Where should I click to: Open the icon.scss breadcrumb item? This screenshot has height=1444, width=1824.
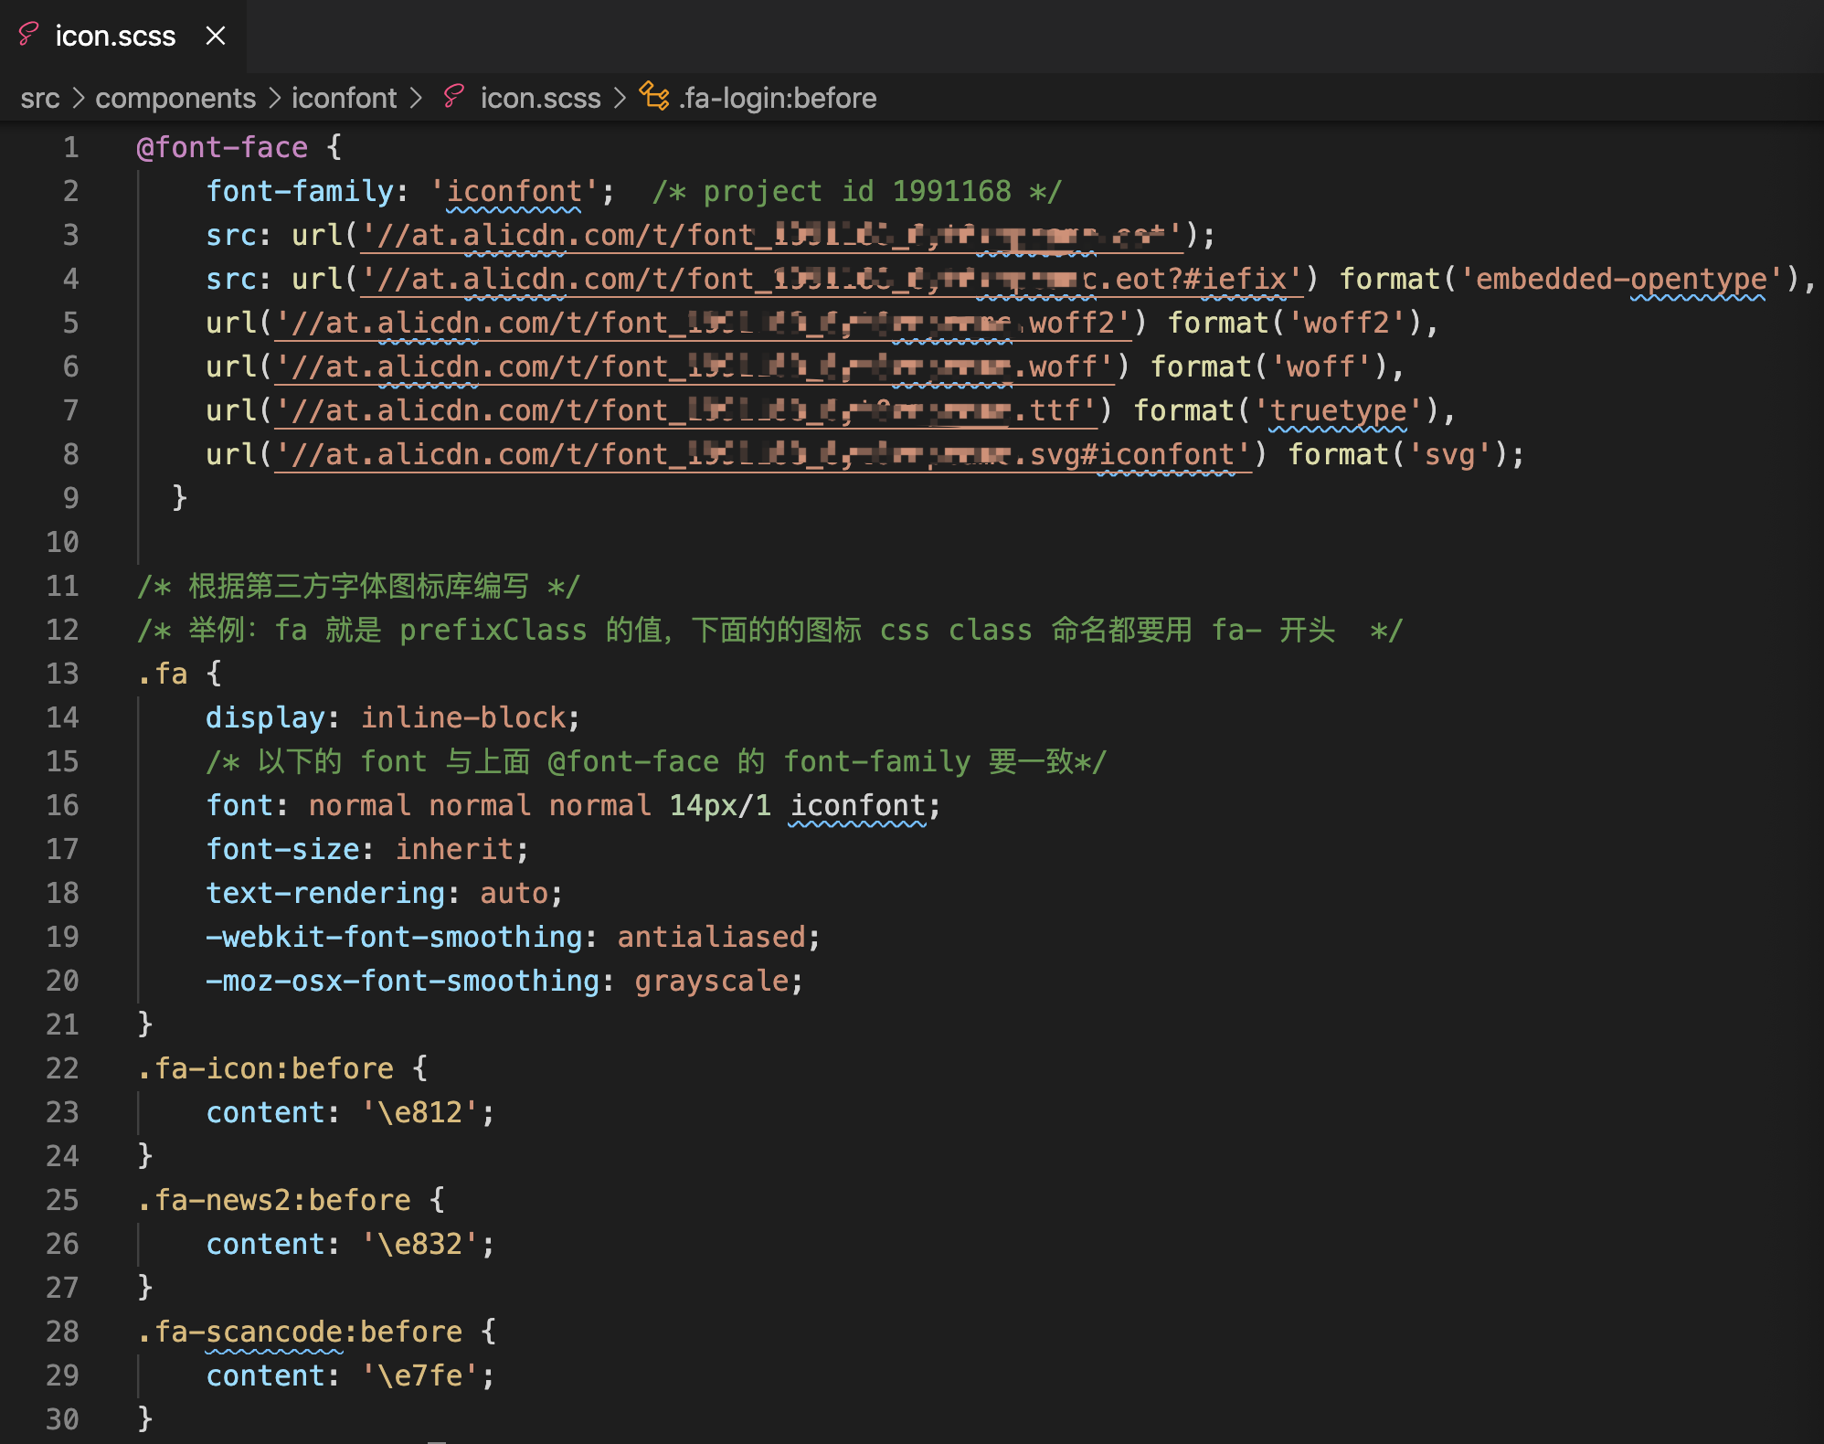click(540, 98)
